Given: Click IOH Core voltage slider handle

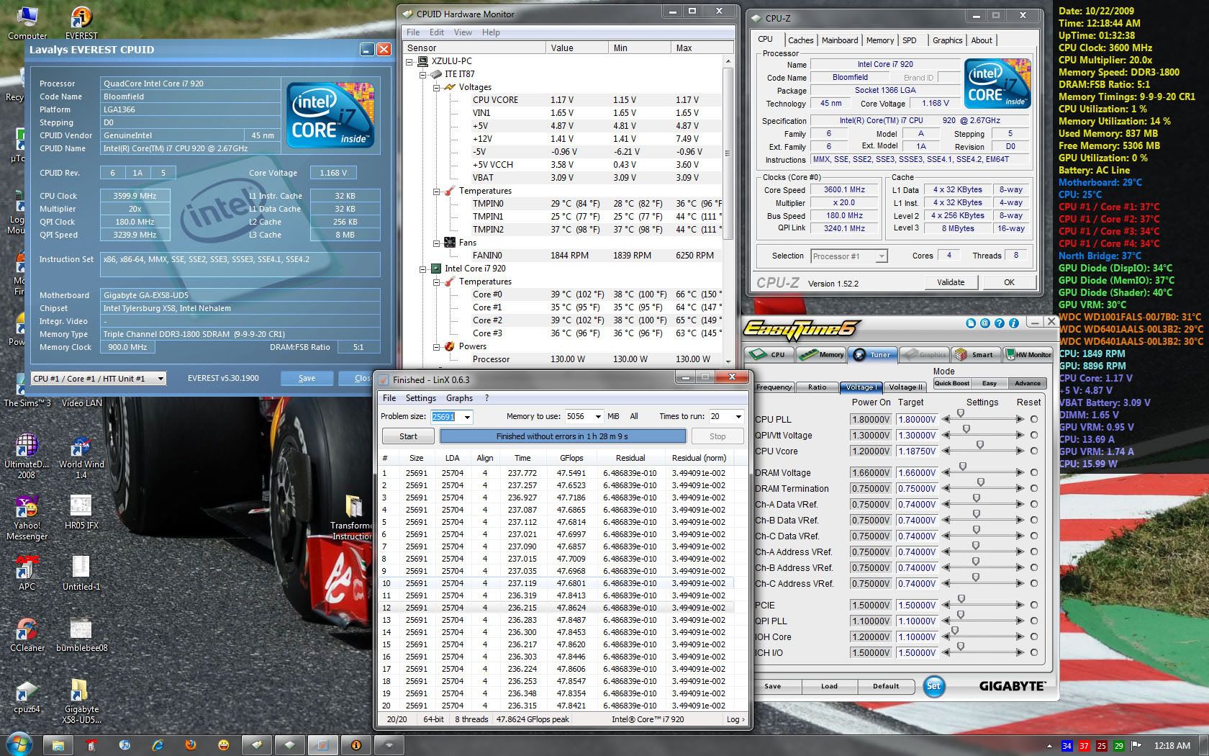Looking at the screenshot, I should [955, 631].
